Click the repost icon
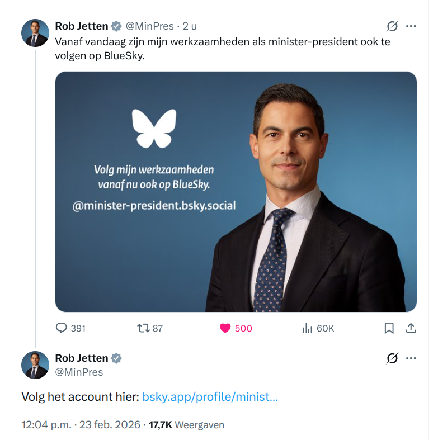The height and width of the screenshot is (440, 438). (144, 328)
